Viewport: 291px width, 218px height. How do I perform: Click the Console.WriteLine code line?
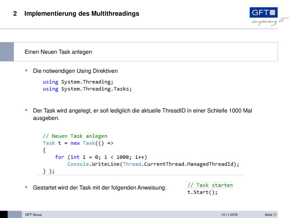coord(153,164)
